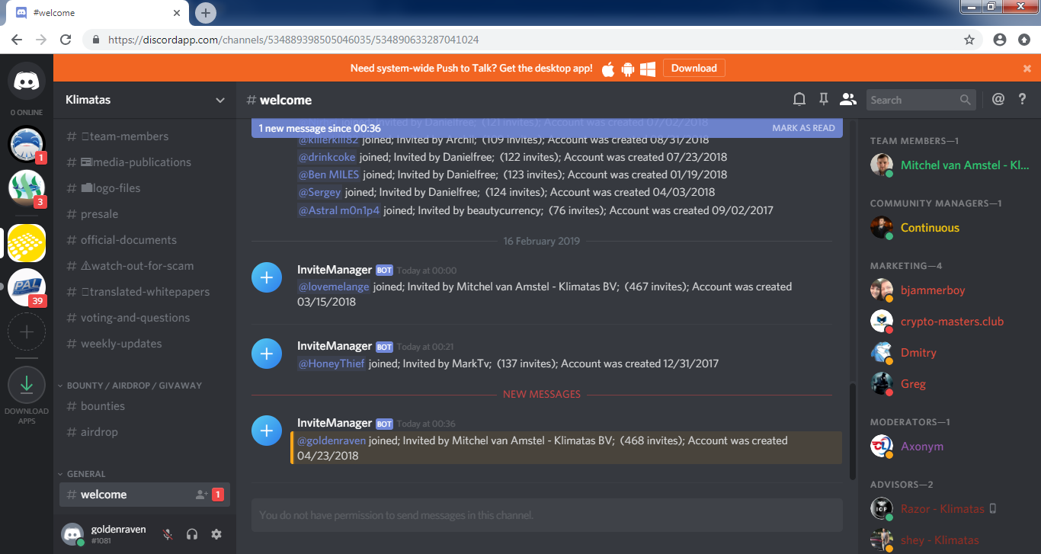Add a server with the plus icon
The image size is (1041, 554).
[x=27, y=331]
